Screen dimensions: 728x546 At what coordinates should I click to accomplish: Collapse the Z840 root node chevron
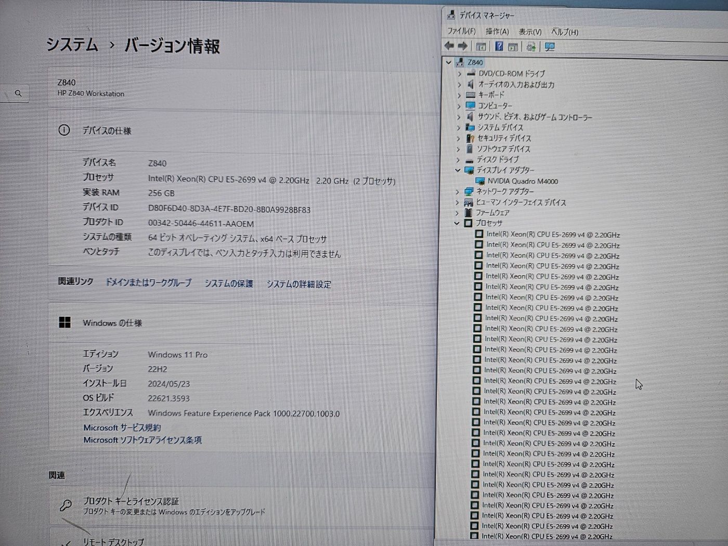tap(449, 62)
